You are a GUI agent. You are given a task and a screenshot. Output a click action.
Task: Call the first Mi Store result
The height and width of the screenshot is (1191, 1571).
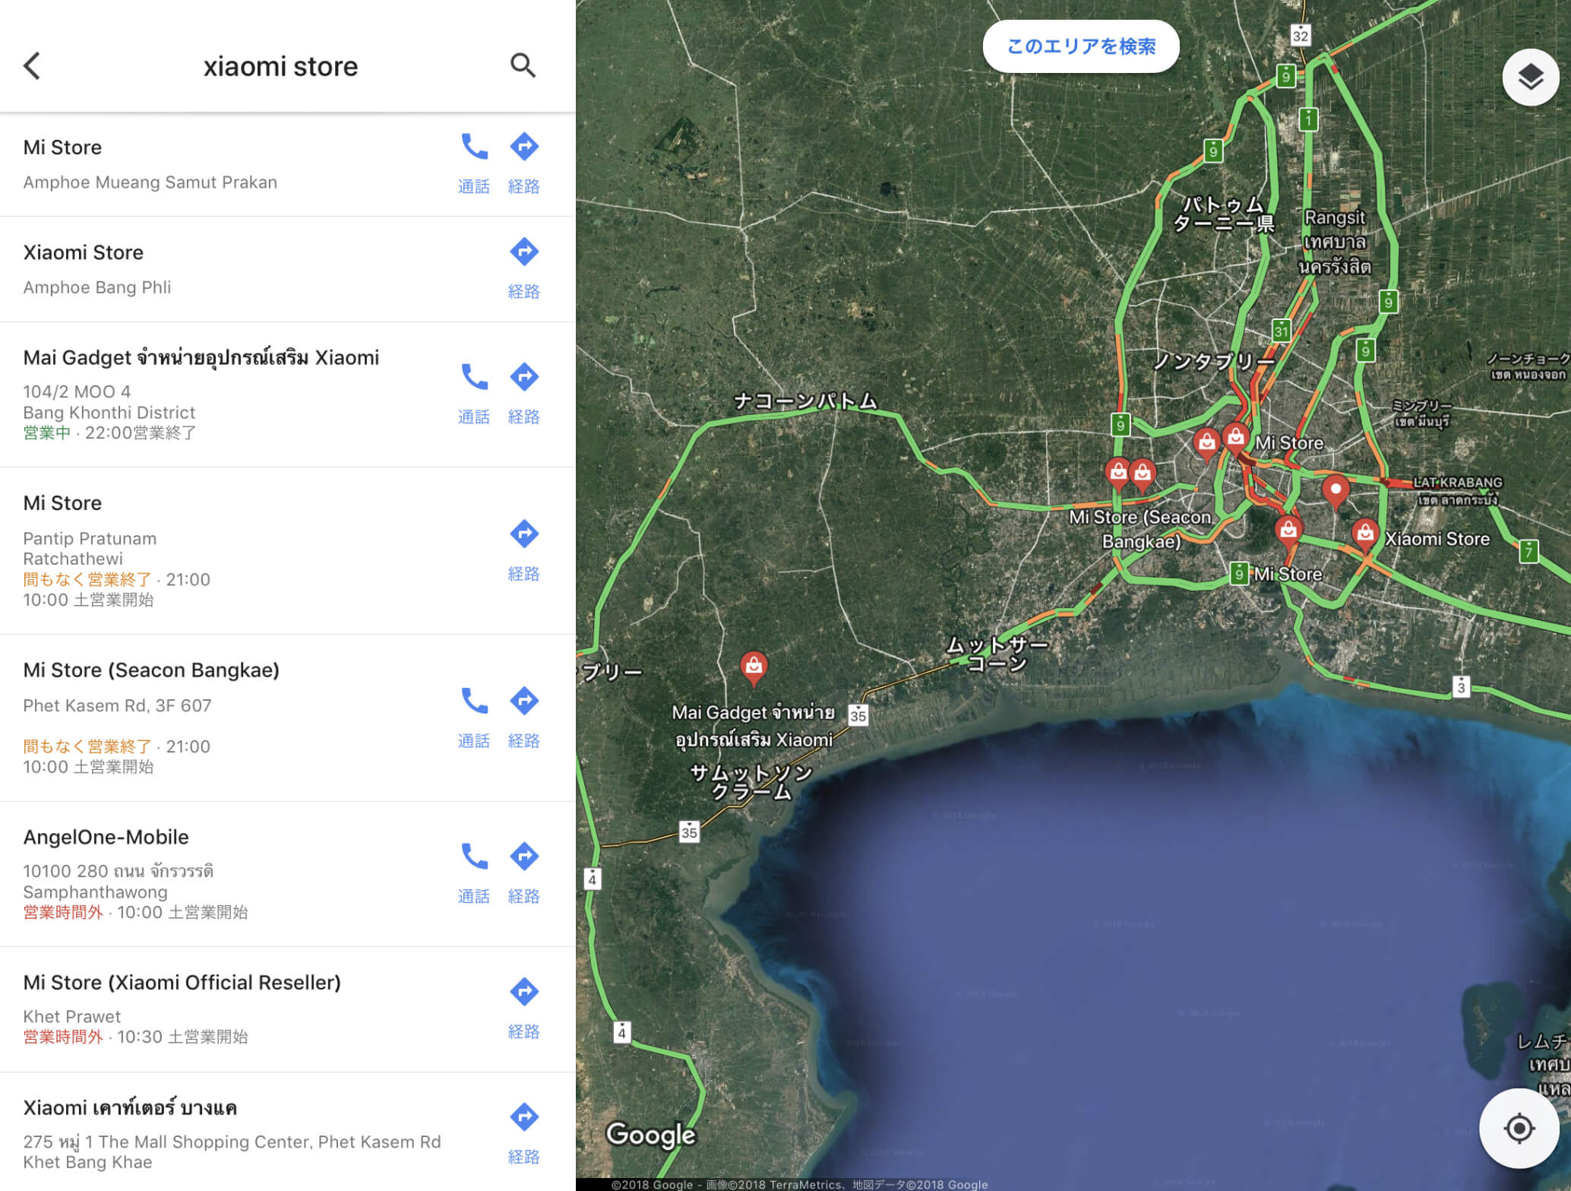pyautogui.click(x=474, y=147)
